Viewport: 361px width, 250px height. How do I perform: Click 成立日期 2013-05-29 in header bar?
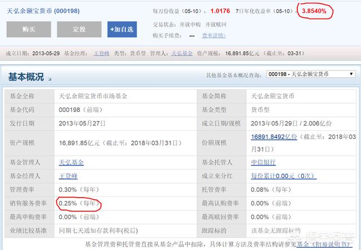pos(33,54)
